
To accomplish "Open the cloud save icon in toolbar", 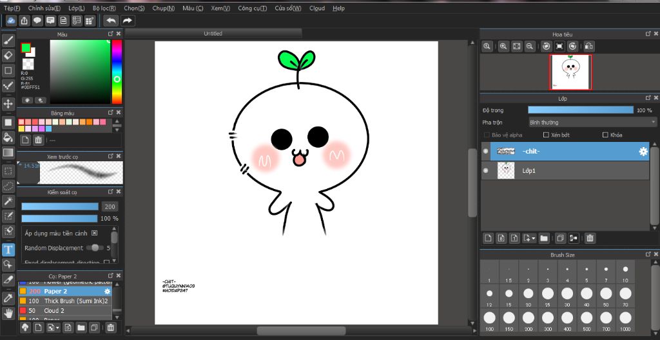I will pyautogui.click(x=12, y=21).
